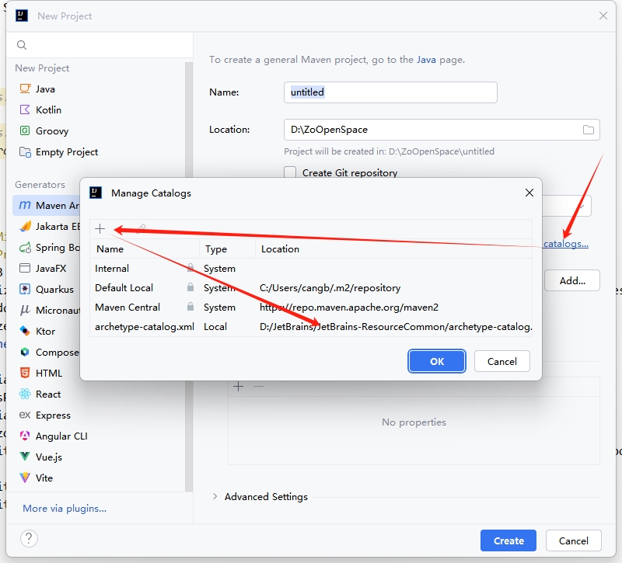The image size is (622, 563).
Task: Select the Compose generator icon
Action: [x=25, y=352]
